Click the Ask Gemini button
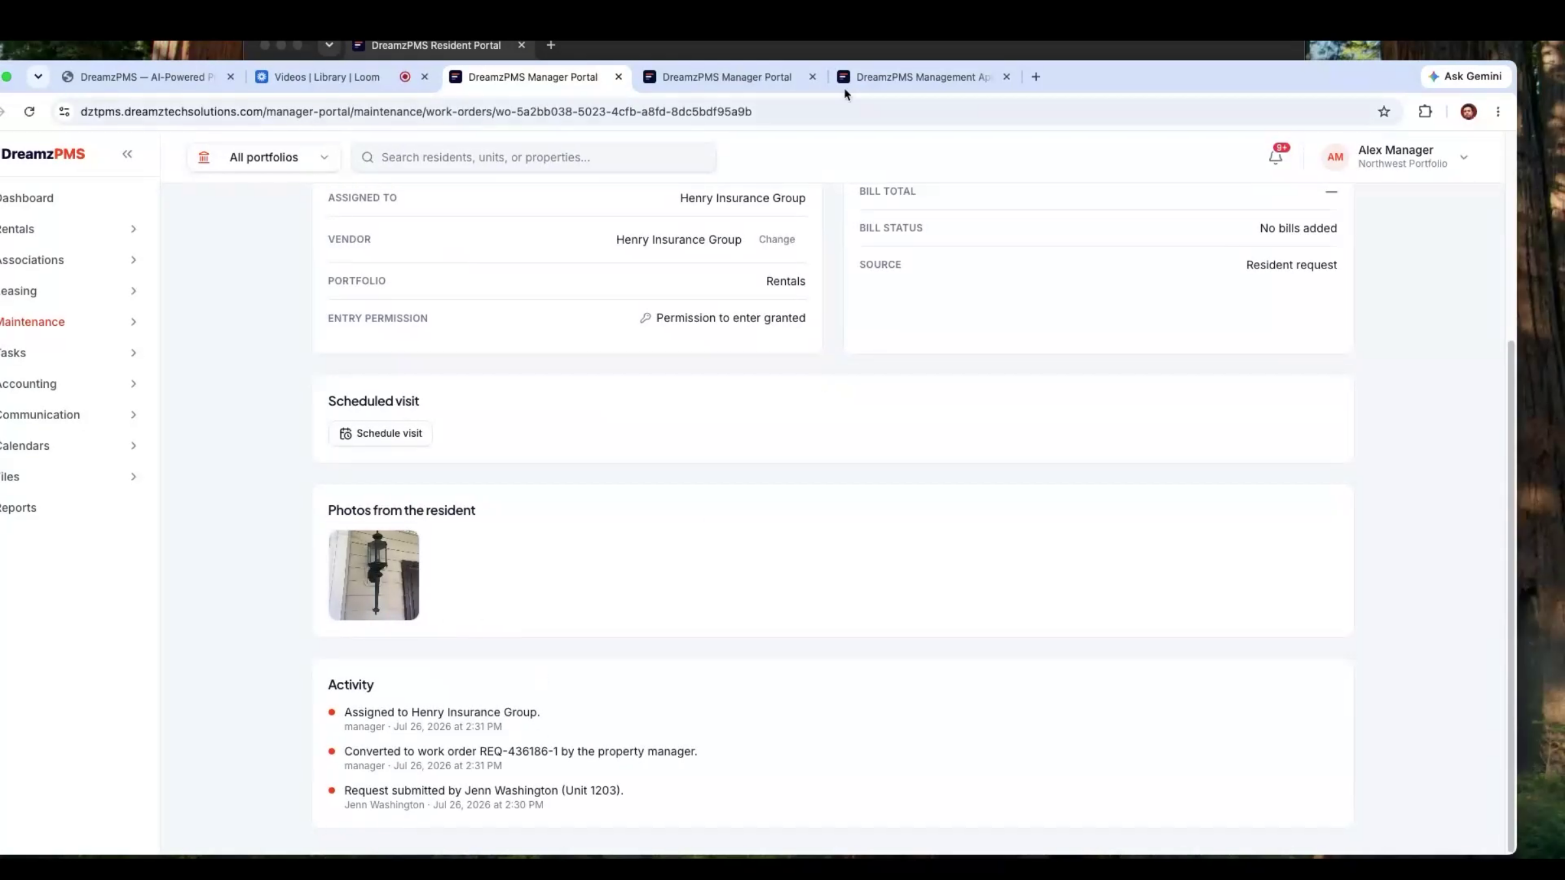 [x=1466, y=76]
